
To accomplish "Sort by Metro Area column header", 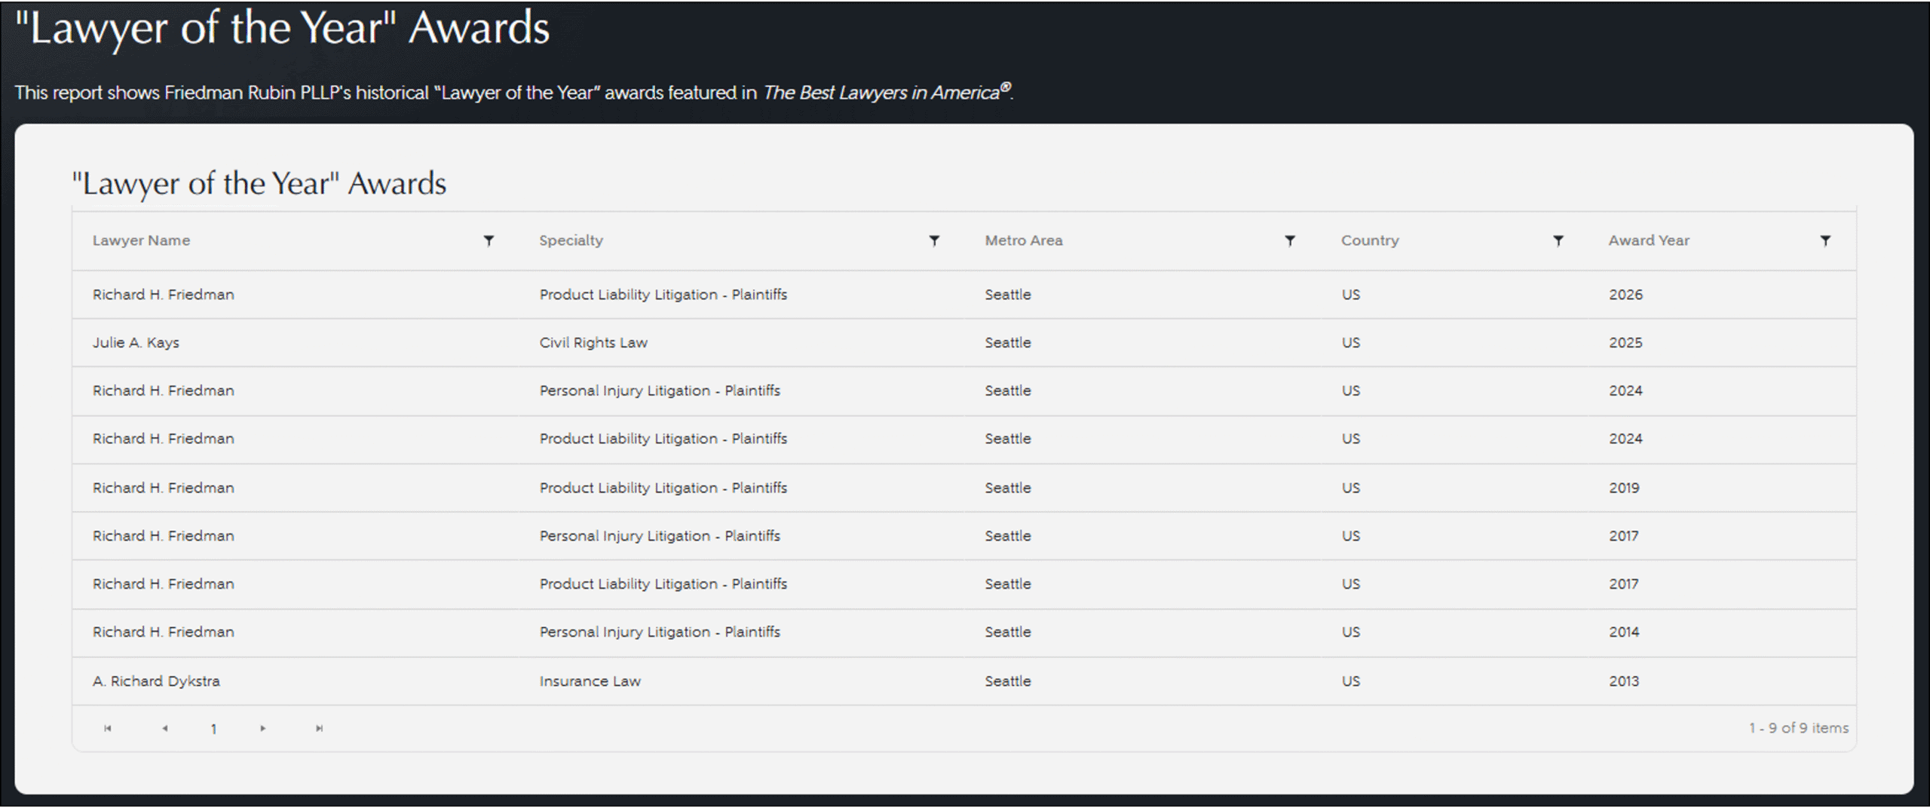I will point(1023,240).
